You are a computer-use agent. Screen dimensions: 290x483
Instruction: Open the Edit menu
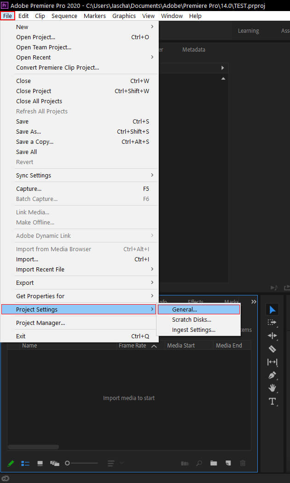point(23,16)
